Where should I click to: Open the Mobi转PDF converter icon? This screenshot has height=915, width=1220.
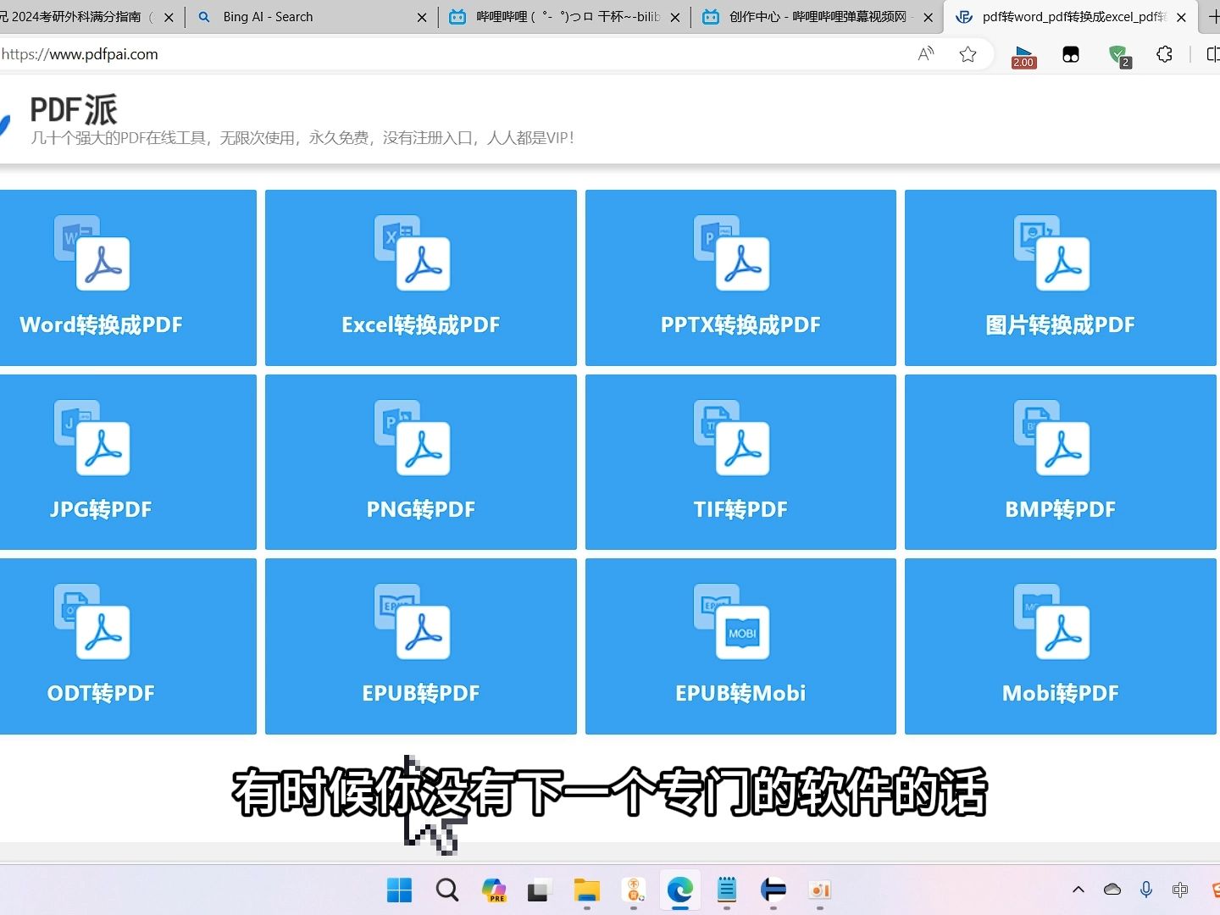coord(1052,622)
